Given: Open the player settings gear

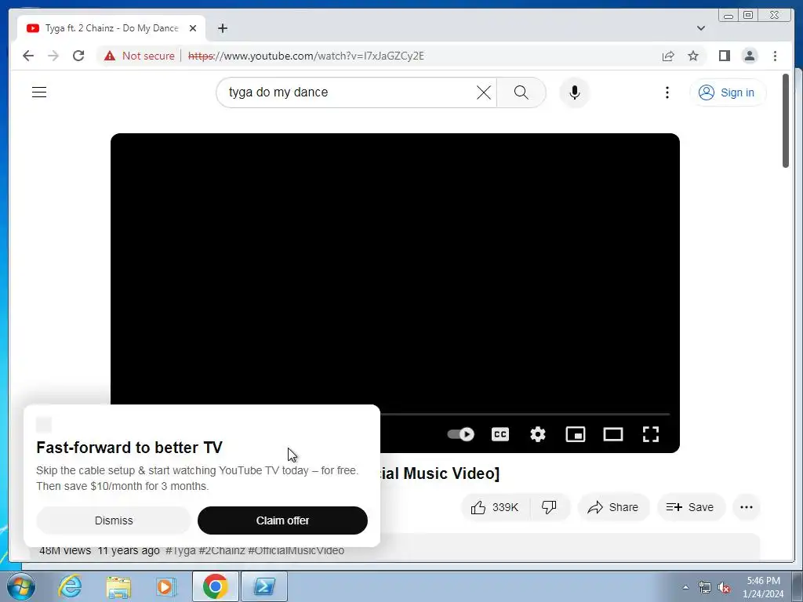Looking at the screenshot, I should coord(538,434).
